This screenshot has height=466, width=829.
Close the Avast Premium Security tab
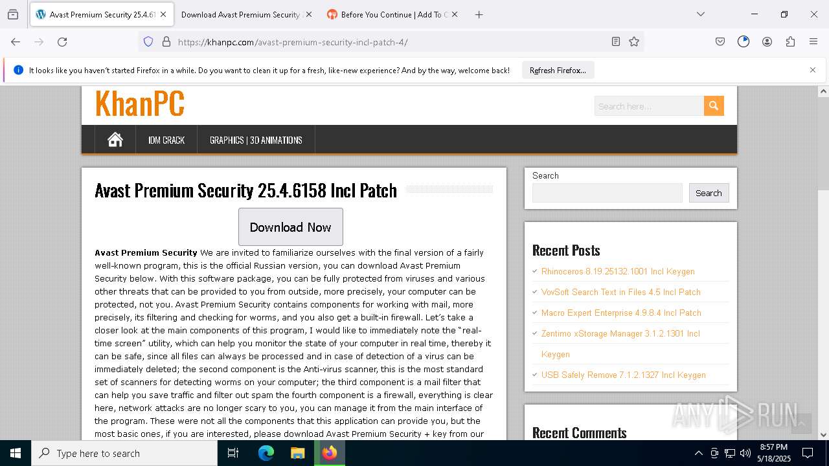(x=163, y=14)
